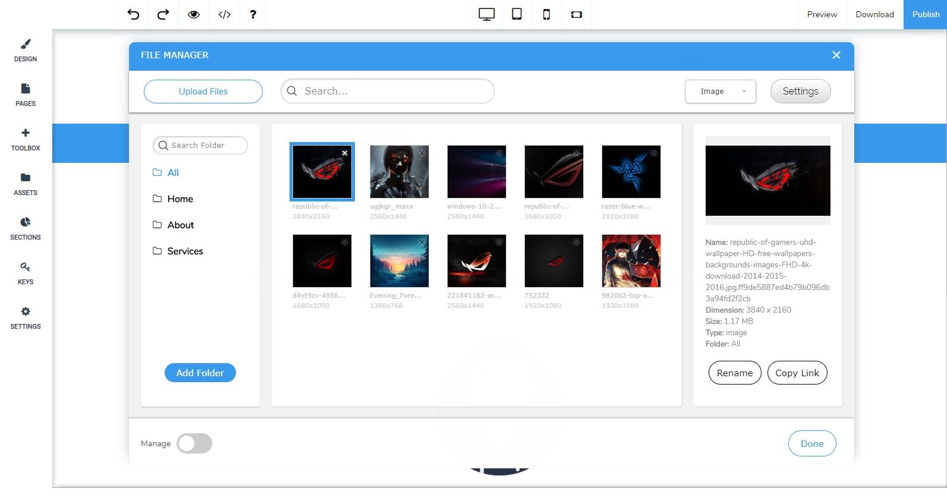The width and height of the screenshot is (947, 504).
Task: Click the Done button
Action: 812,443
